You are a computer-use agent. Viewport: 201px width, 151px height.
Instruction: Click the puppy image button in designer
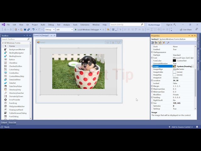point(78,71)
